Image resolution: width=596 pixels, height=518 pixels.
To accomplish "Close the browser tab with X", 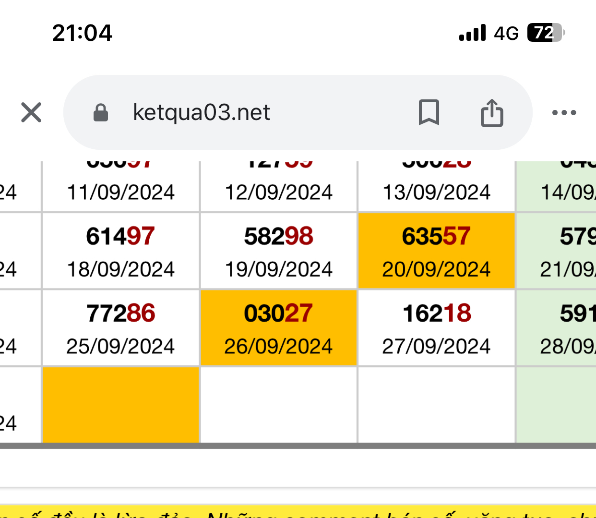I will (31, 112).
